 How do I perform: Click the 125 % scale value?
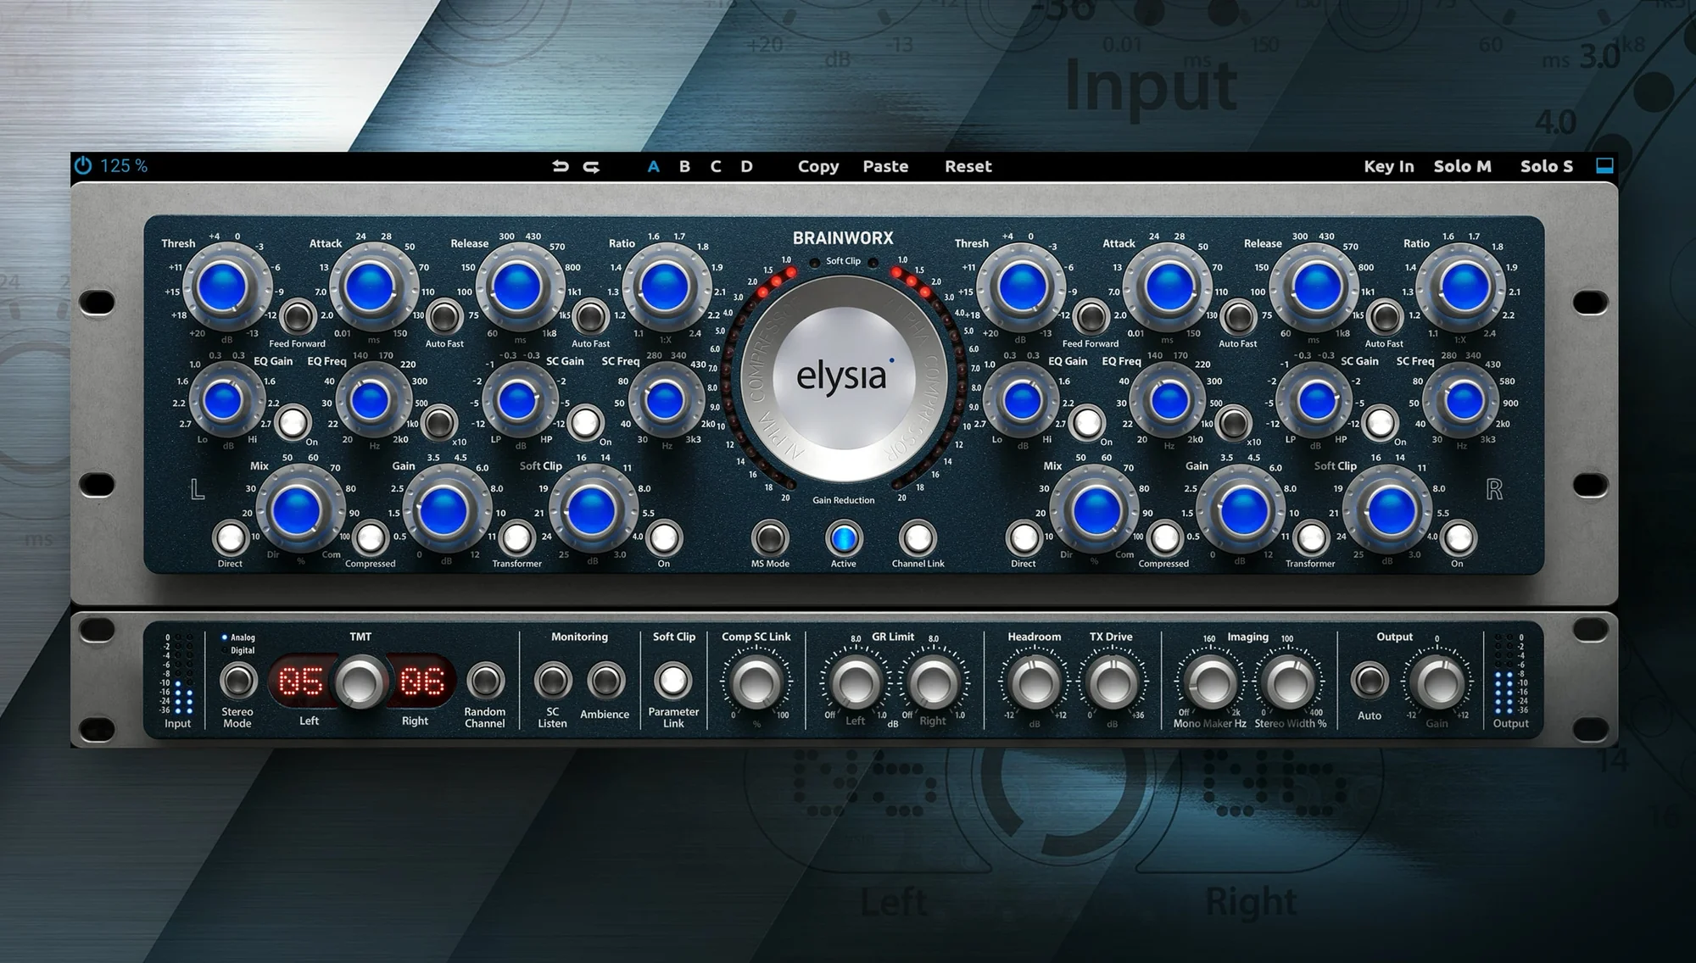coord(124,165)
